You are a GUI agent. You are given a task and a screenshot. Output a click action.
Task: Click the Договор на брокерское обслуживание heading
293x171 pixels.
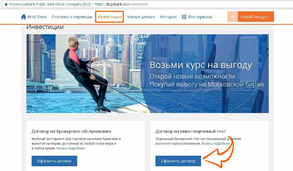[71, 131]
